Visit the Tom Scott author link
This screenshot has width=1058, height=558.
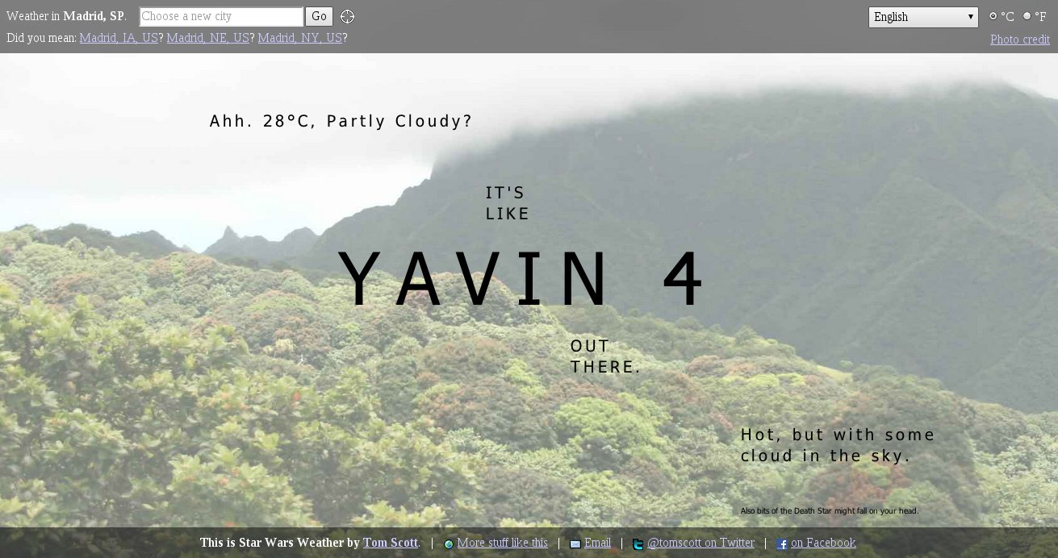391,543
